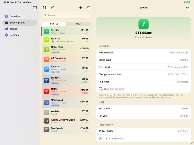This screenshot has height=145, width=194.
Task: Click the Disney+ 18% decrease badge
Action: [x=85, y=82]
